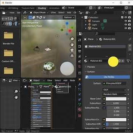Click new folder icon in the file browser
The height and width of the screenshot is (133, 133).
(15, 18)
